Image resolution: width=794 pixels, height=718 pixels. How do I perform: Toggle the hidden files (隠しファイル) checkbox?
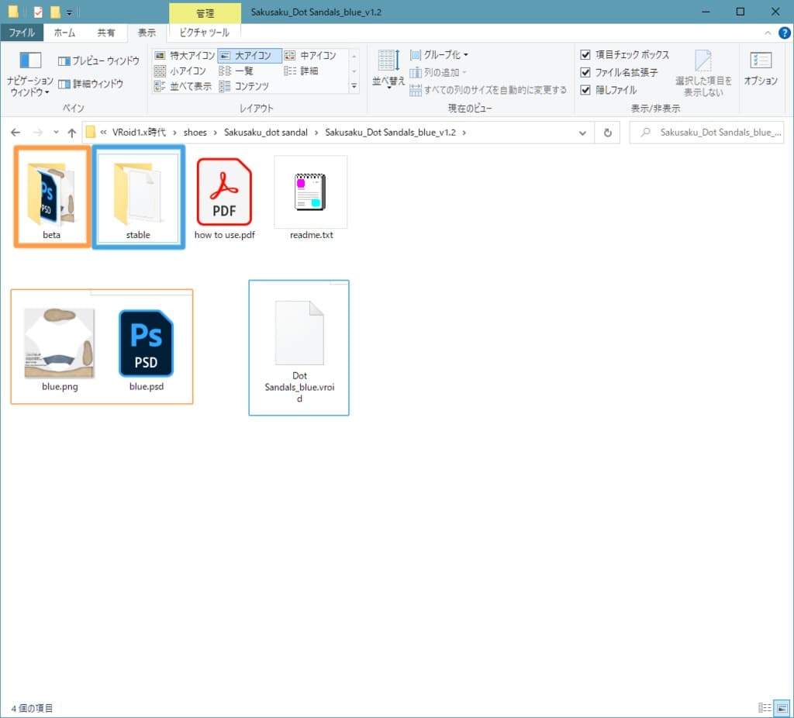(x=586, y=90)
